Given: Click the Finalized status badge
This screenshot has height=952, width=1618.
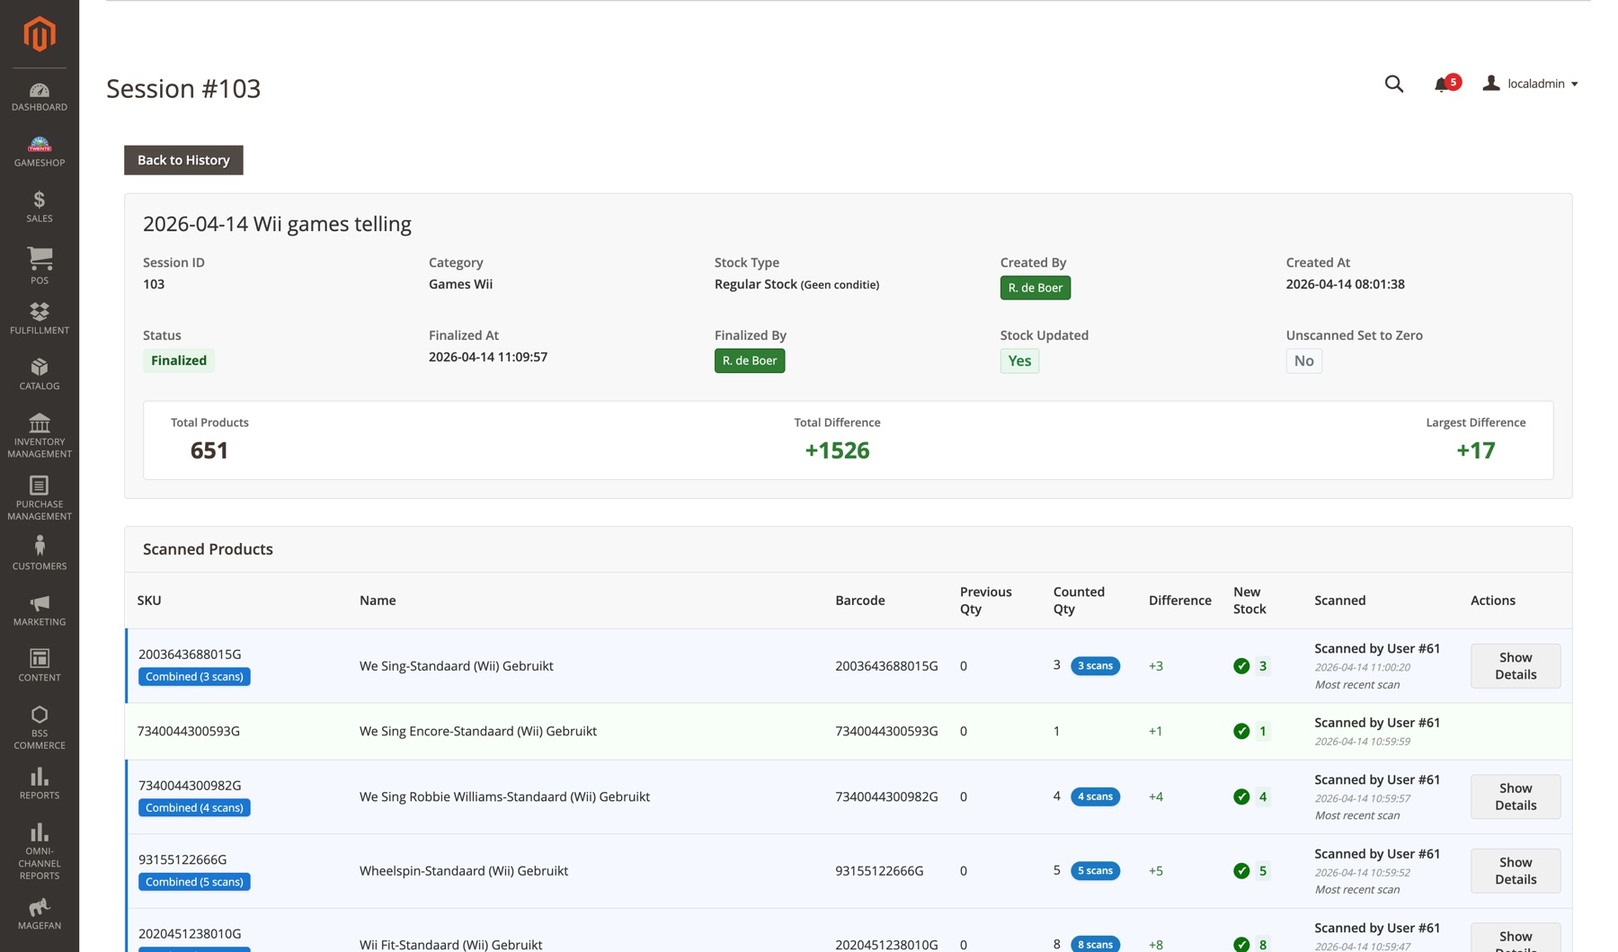Looking at the screenshot, I should pos(179,360).
